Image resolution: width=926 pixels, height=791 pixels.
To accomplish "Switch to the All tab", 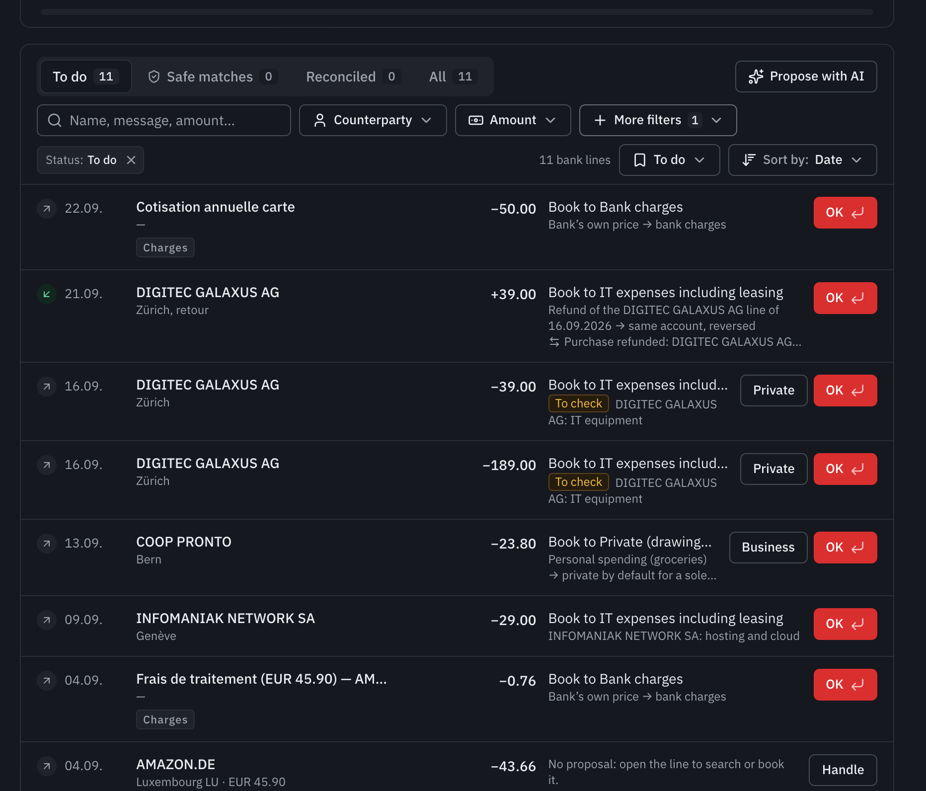I will pos(453,77).
